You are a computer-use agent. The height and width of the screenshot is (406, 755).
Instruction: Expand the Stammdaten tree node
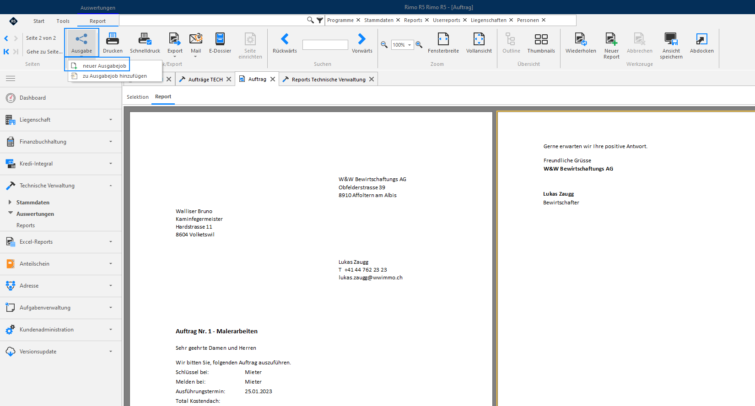click(x=10, y=202)
